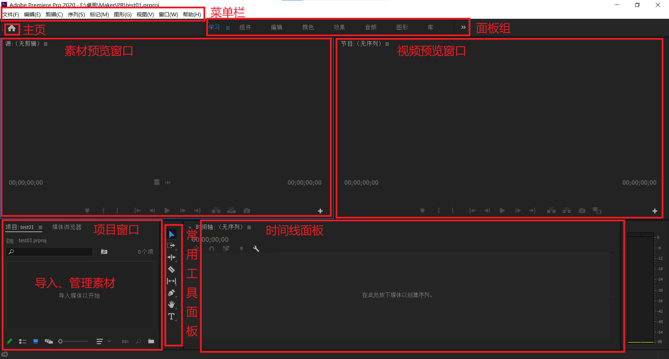Click Drag Video Only filmstrip icon

157,182
